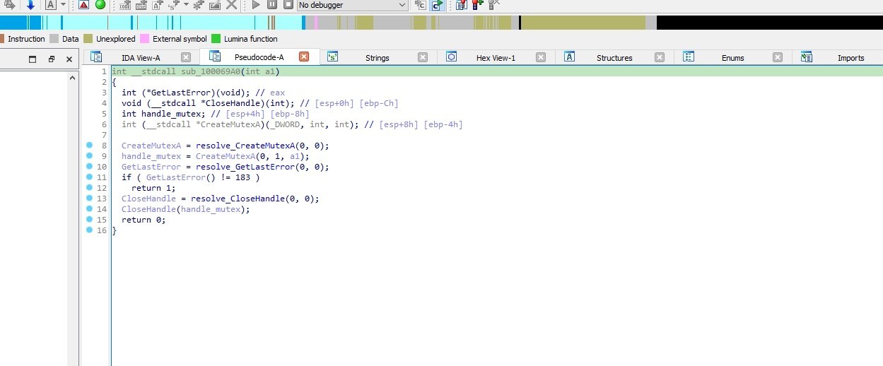Click the IDA View-A tab icon
This screenshot has height=366, width=883.
(x=96, y=57)
